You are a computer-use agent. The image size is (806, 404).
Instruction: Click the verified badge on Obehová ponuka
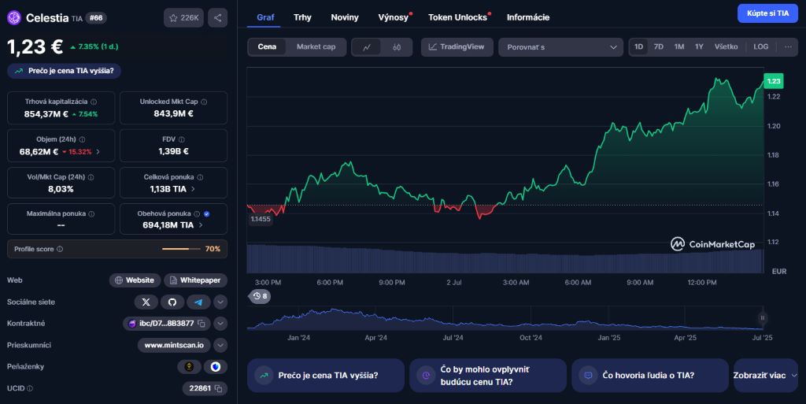tap(207, 214)
